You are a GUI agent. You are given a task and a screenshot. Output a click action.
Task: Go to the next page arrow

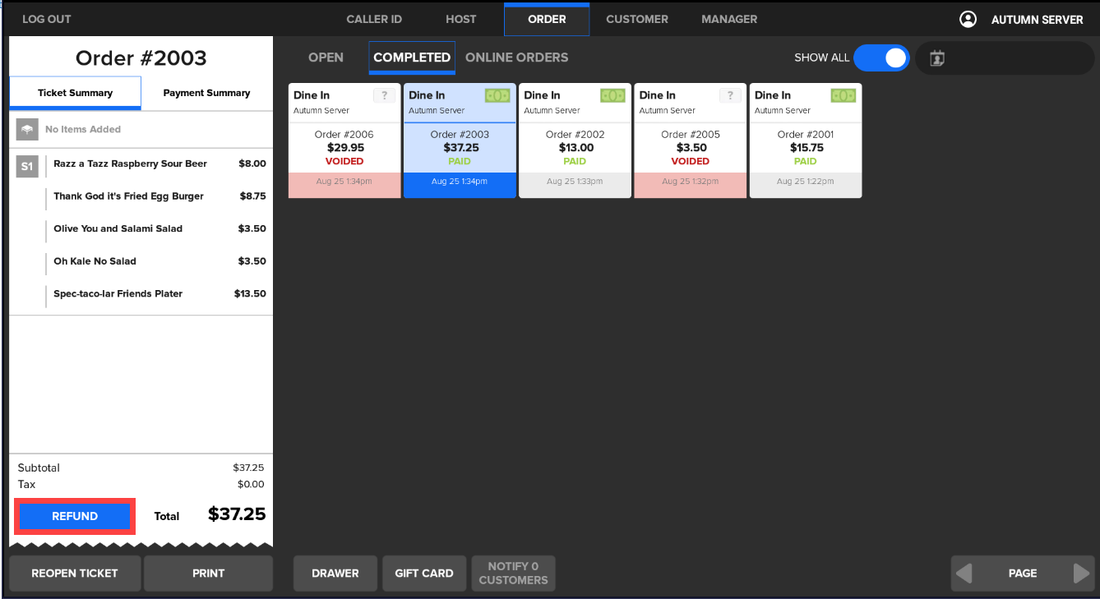click(1082, 574)
